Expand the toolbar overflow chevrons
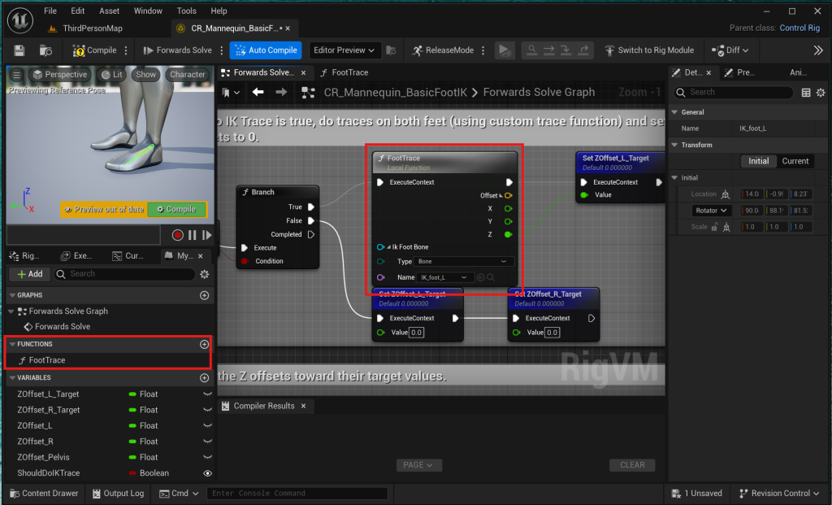The width and height of the screenshot is (832, 505). (818, 50)
